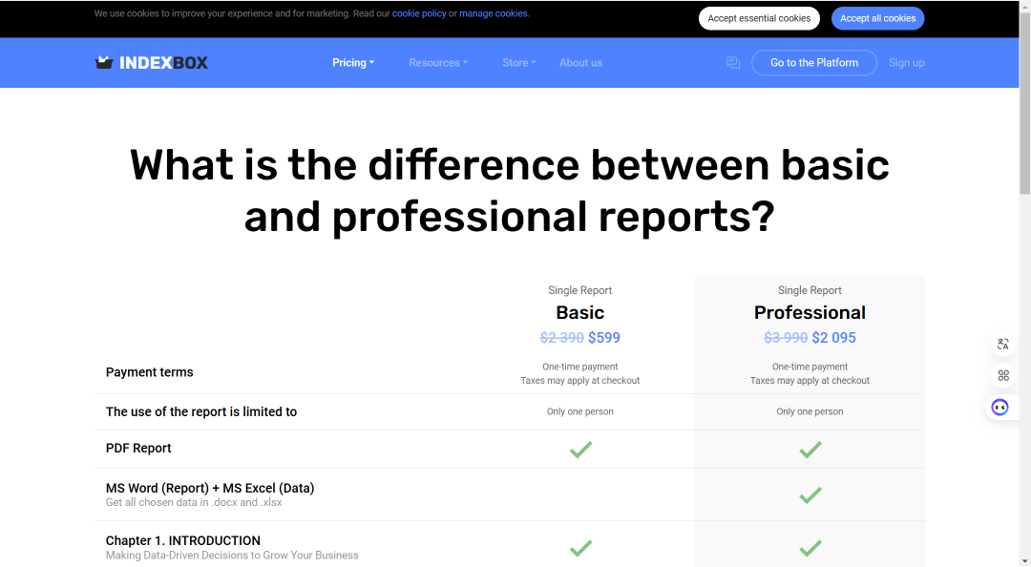Click 'Get all chosen data in .docx and .xlsx'
This screenshot has height=567, width=1031.
point(194,502)
